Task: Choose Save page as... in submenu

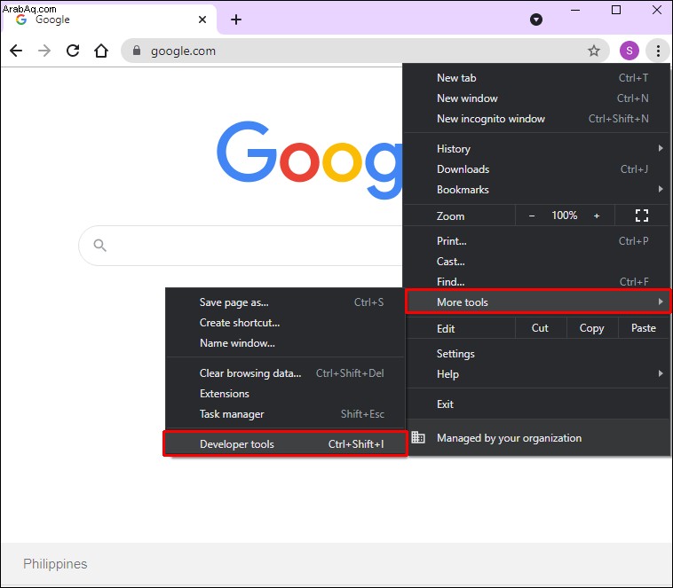Action: point(285,302)
